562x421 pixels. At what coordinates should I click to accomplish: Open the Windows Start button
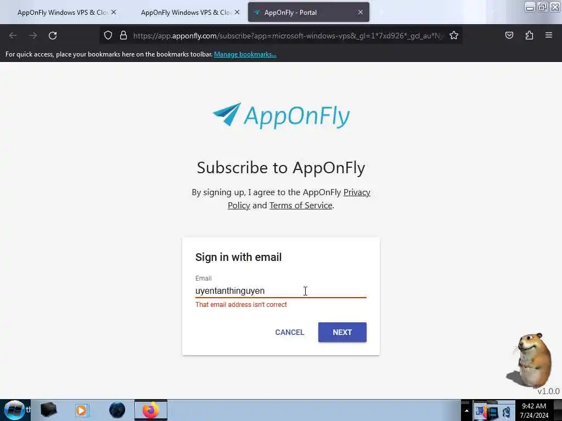pos(14,410)
